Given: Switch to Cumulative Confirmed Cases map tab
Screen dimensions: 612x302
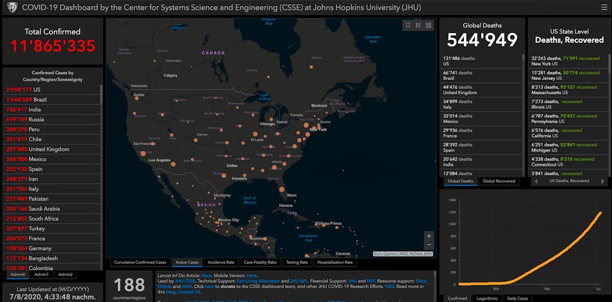Looking at the screenshot, I should [x=140, y=262].
